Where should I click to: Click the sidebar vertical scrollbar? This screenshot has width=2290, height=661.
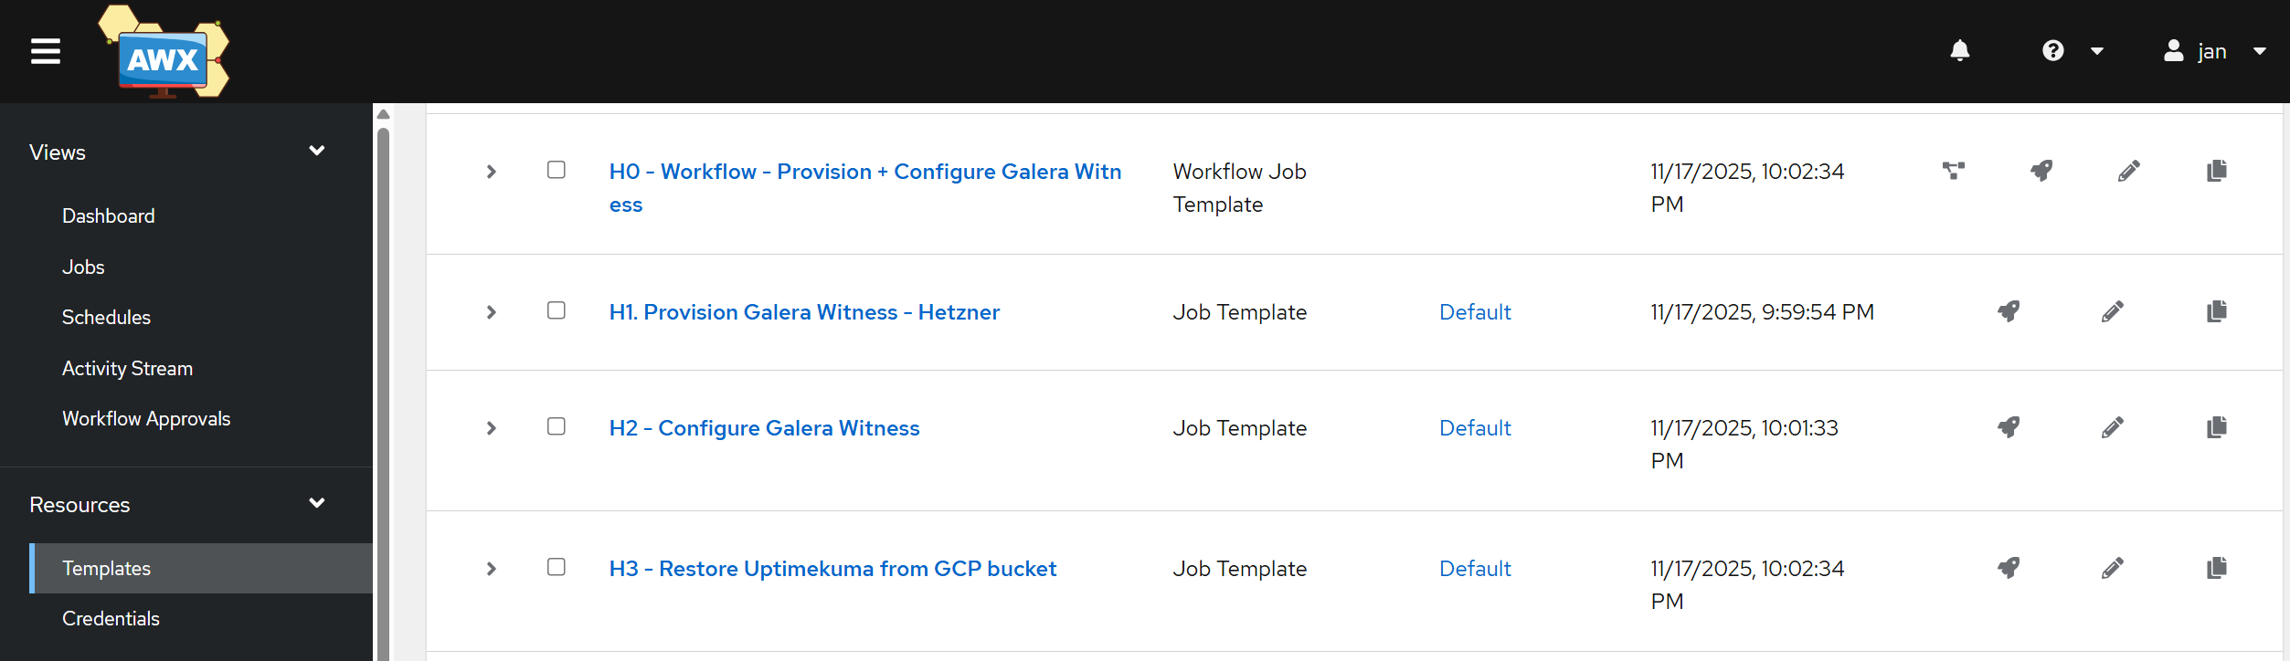(x=384, y=383)
